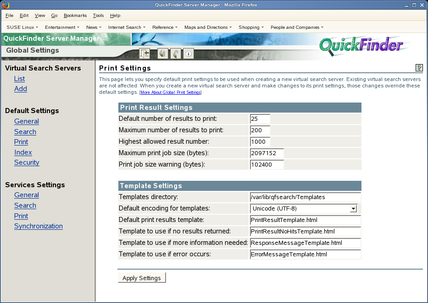Open the List link under Virtual Search Servers

[x=19, y=79]
